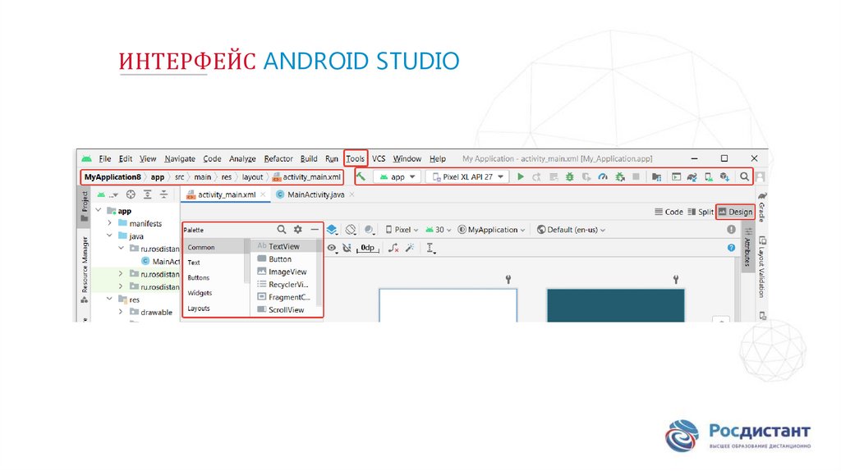Open the Pixel XL API 27 device dropdown
This screenshot has height=471, width=841.
[468, 176]
